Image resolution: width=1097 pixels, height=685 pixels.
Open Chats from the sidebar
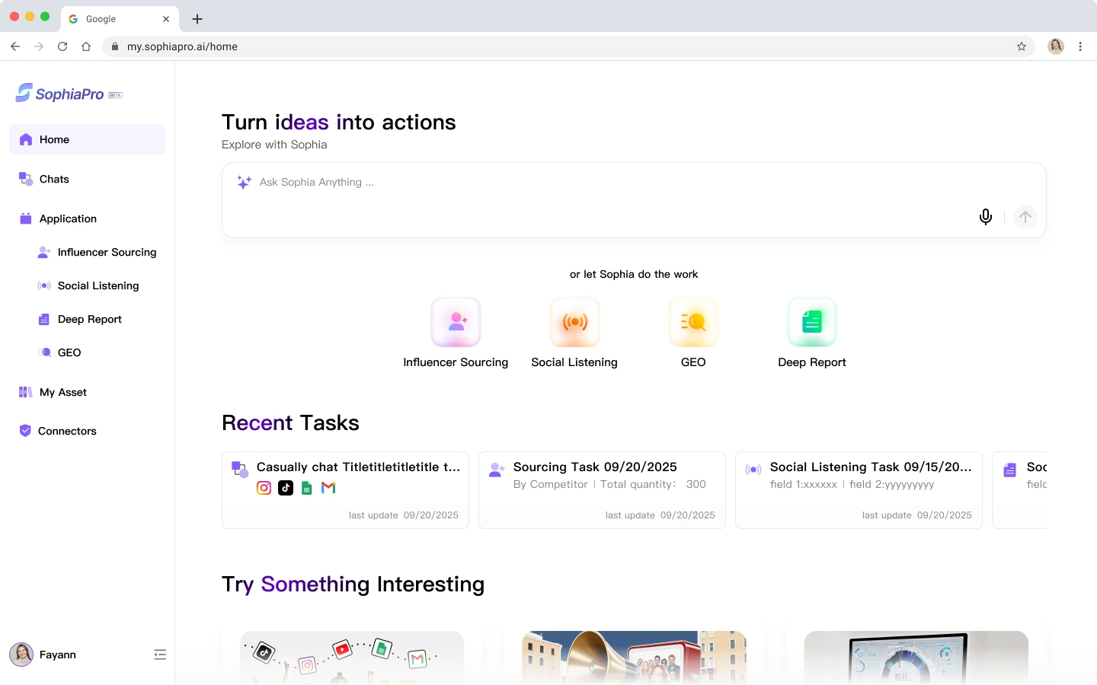(x=88, y=179)
